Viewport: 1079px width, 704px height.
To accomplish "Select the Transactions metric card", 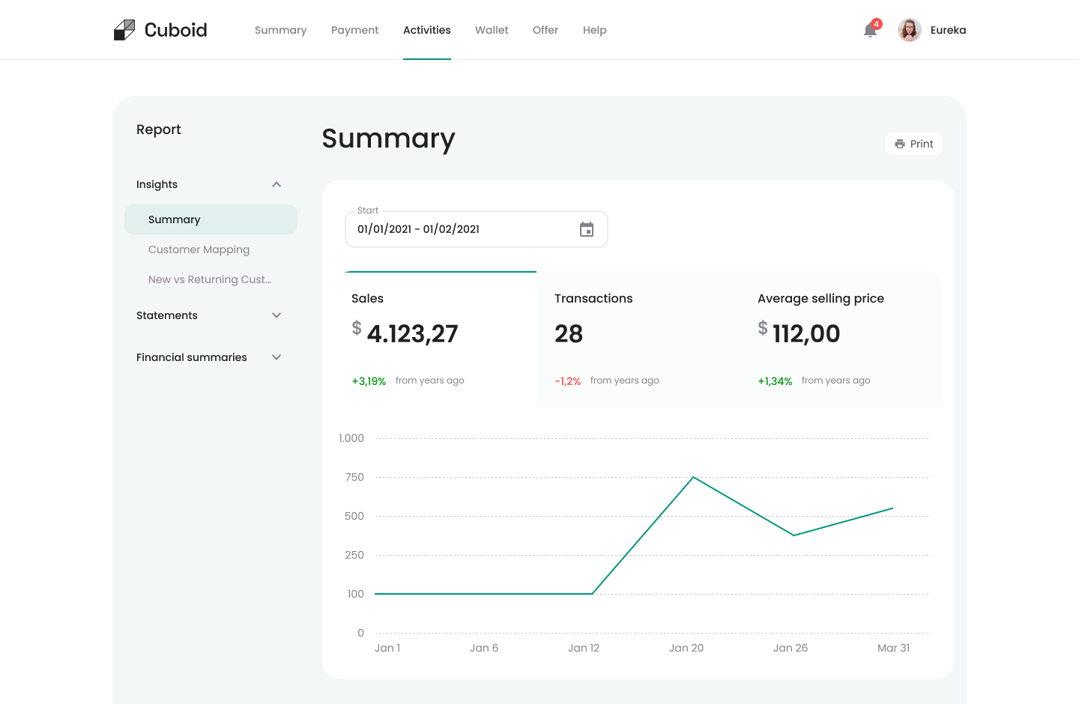I will [638, 339].
